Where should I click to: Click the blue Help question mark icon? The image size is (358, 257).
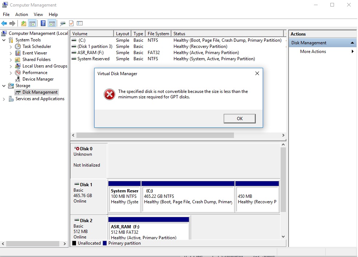click(43, 23)
